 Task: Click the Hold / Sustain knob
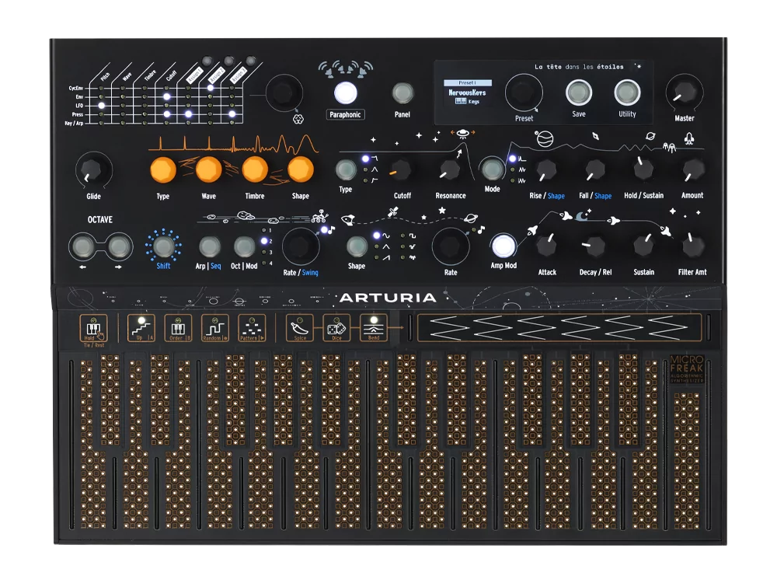coord(643,169)
